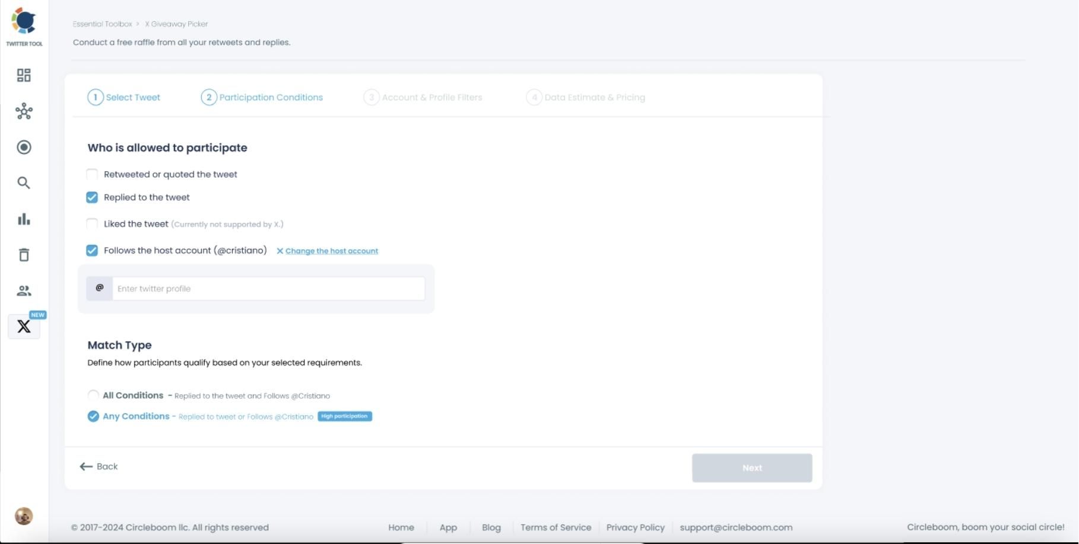The image size is (1079, 544).
Task: Click the target circle icon in sidebar
Action: [x=24, y=147]
